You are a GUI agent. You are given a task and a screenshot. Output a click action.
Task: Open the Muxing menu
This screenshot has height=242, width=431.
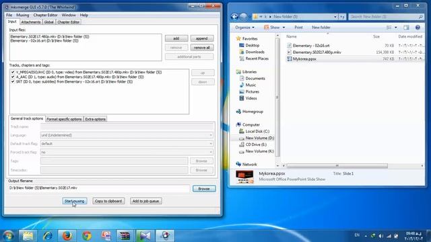click(x=22, y=15)
